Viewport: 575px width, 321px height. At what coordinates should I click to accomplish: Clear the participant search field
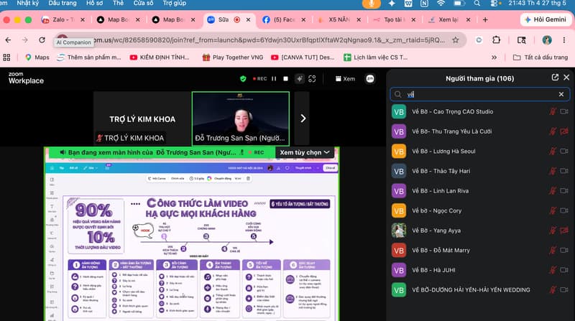561,95
